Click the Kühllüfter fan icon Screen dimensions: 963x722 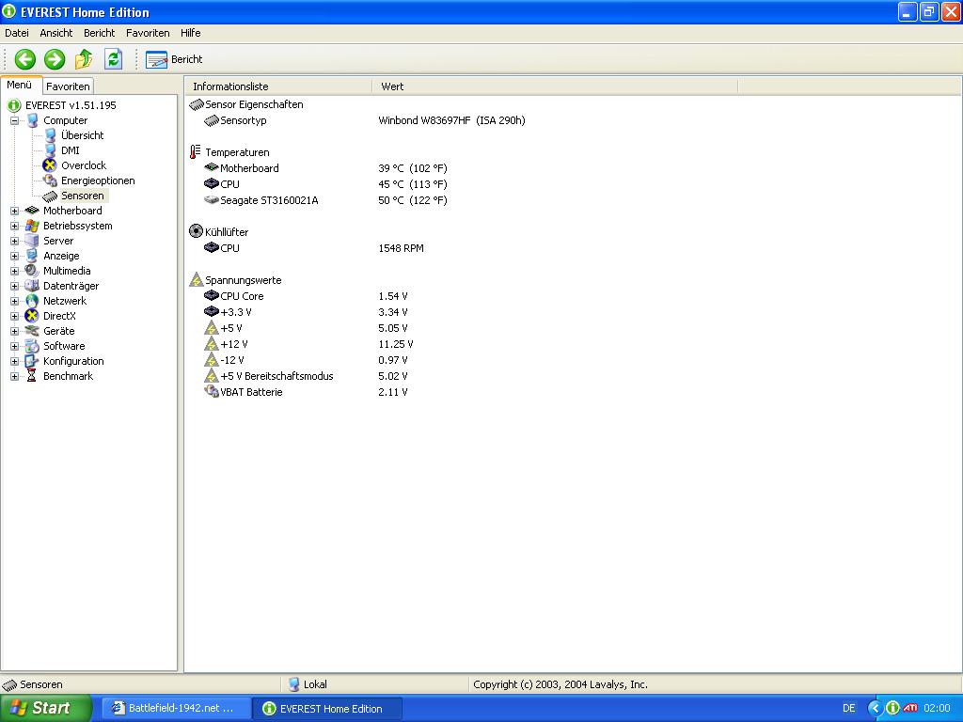point(196,231)
